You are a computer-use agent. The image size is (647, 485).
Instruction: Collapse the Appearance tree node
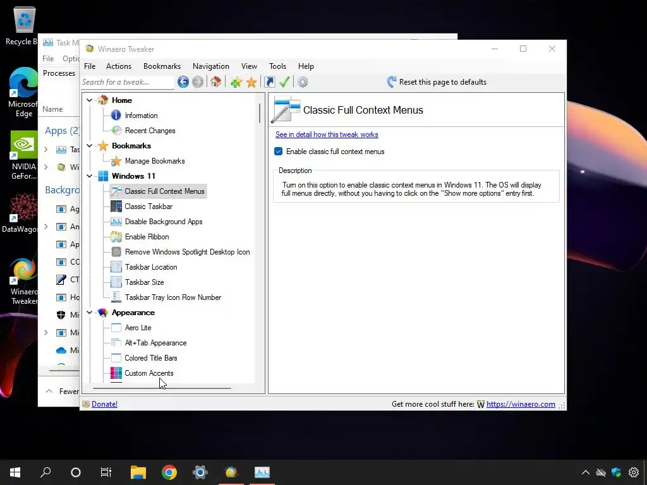point(89,313)
